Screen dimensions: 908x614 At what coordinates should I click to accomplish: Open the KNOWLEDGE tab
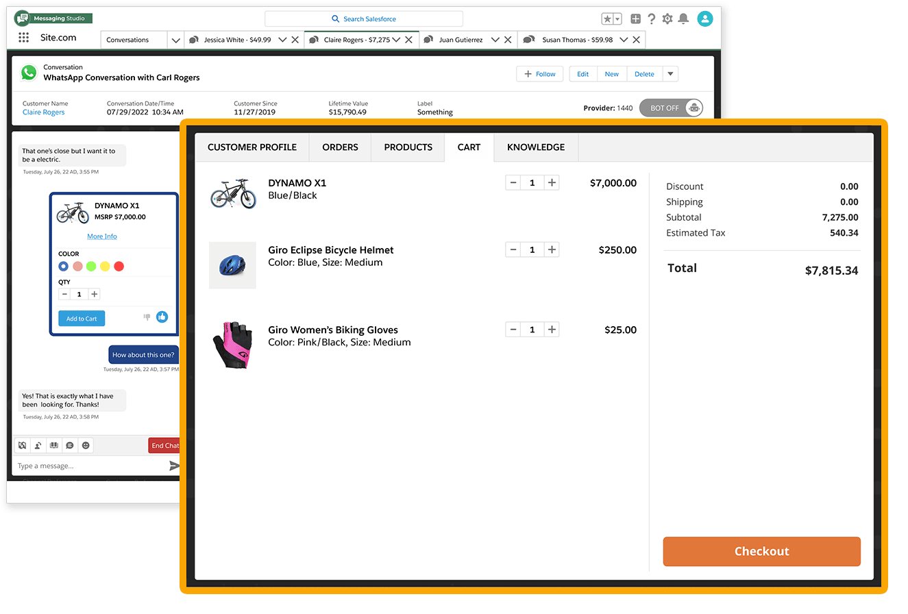(536, 147)
